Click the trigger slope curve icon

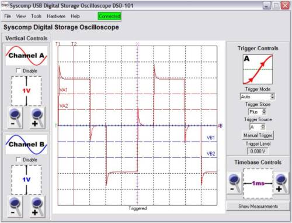tap(258, 70)
